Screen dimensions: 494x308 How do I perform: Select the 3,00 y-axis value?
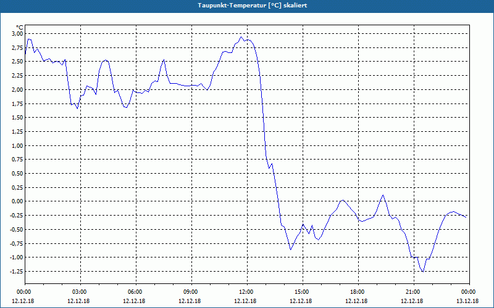tap(18, 34)
